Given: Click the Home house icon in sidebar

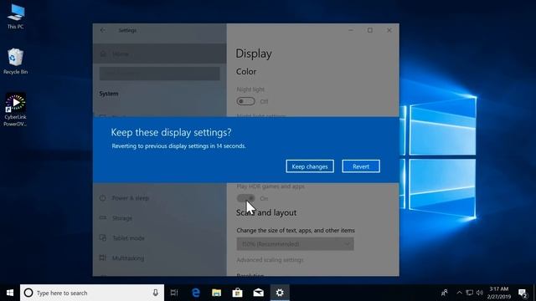Looking at the screenshot, I should tap(103, 54).
